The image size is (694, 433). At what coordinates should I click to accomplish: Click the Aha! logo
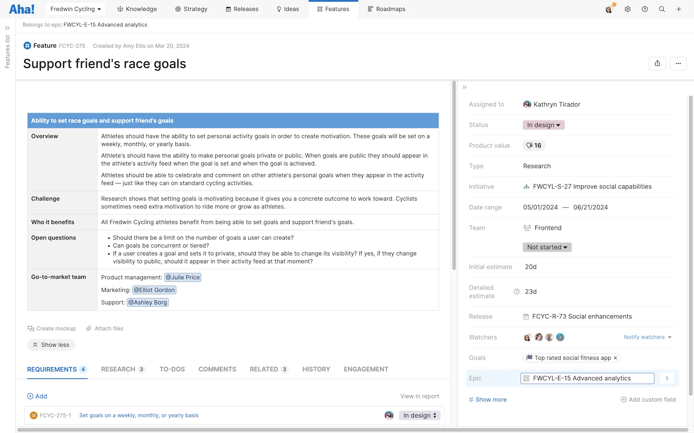pos(21,9)
